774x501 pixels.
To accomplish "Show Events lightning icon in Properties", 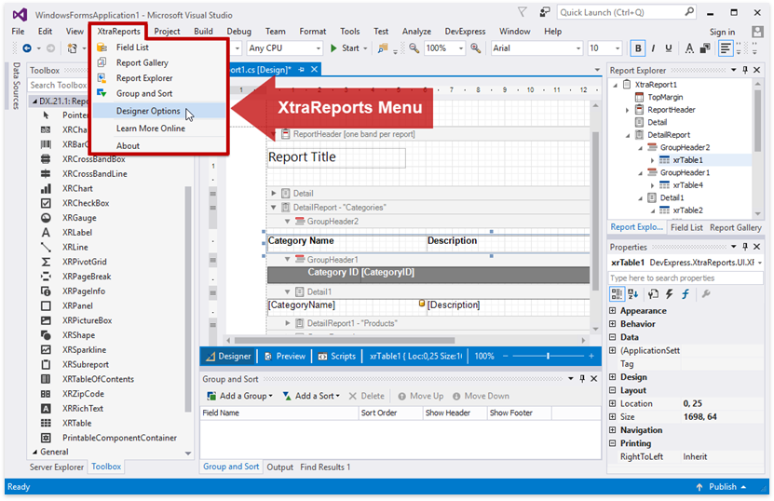I will (x=669, y=294).
